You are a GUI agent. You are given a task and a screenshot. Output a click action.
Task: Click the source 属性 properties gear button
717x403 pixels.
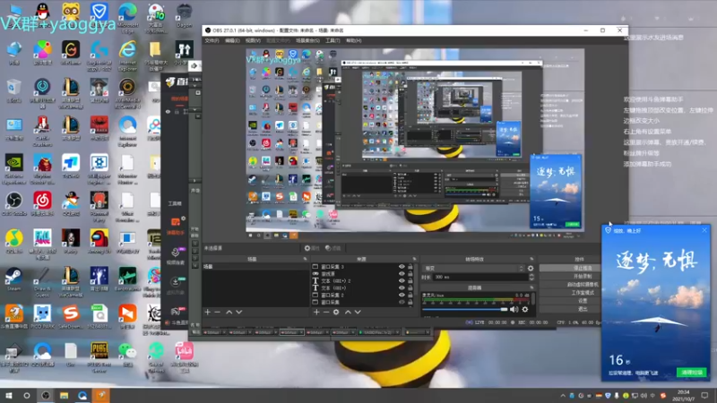(x=312, y=248)
